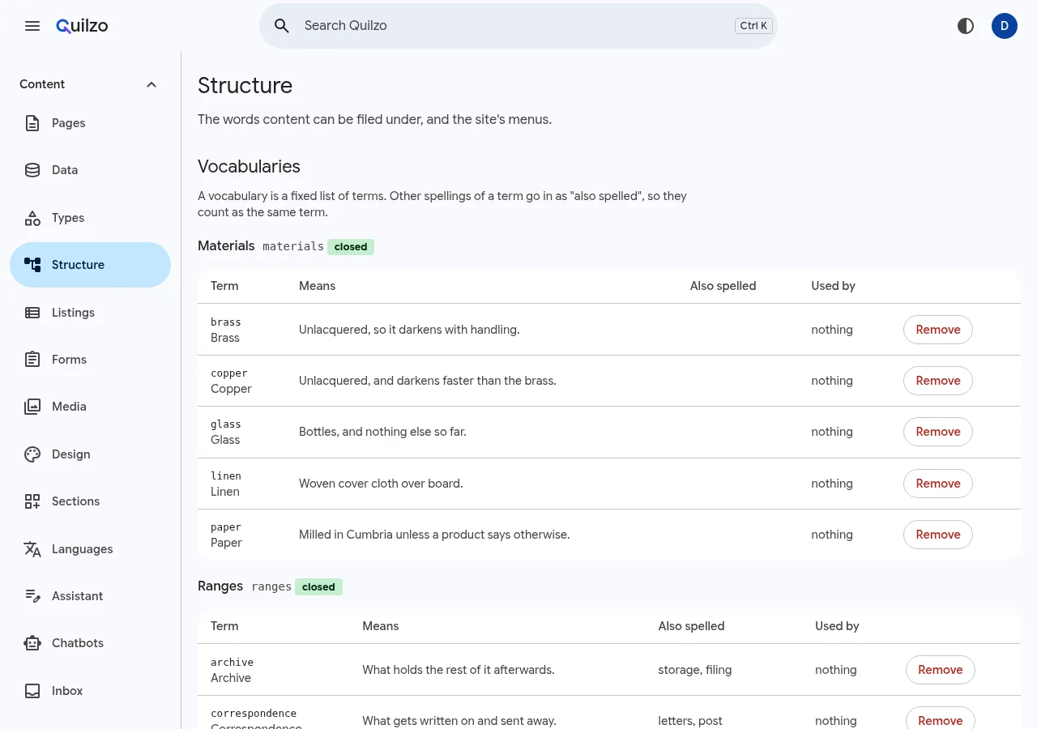Screen dimensions: 1037x729
Task: Open the hamburger main menu
Action: click(32, 26)
